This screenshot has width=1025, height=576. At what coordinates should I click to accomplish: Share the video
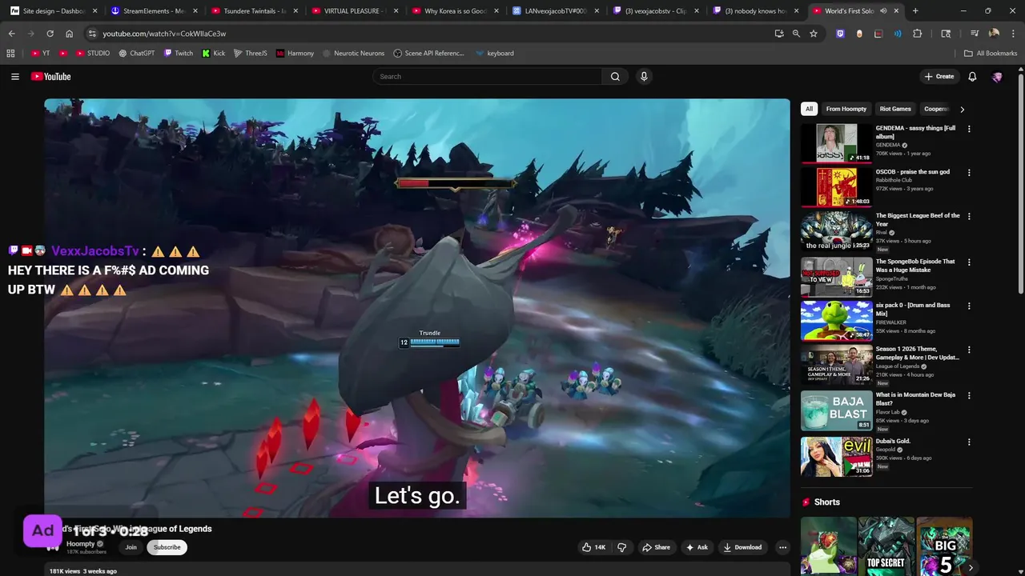coord(656,547)
